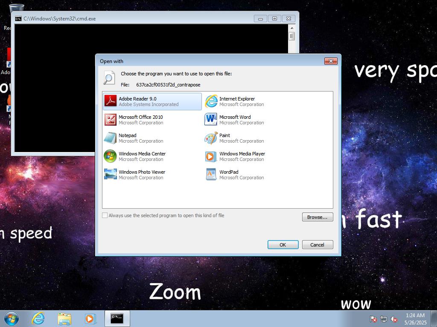Launch Internet Explorer from the taskbar
437x327 pixels.
click(x=38, y=318)
